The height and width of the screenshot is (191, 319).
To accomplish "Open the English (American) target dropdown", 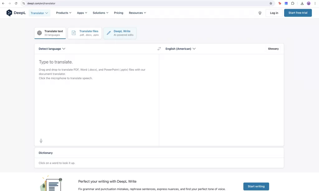I will [180, 49].
